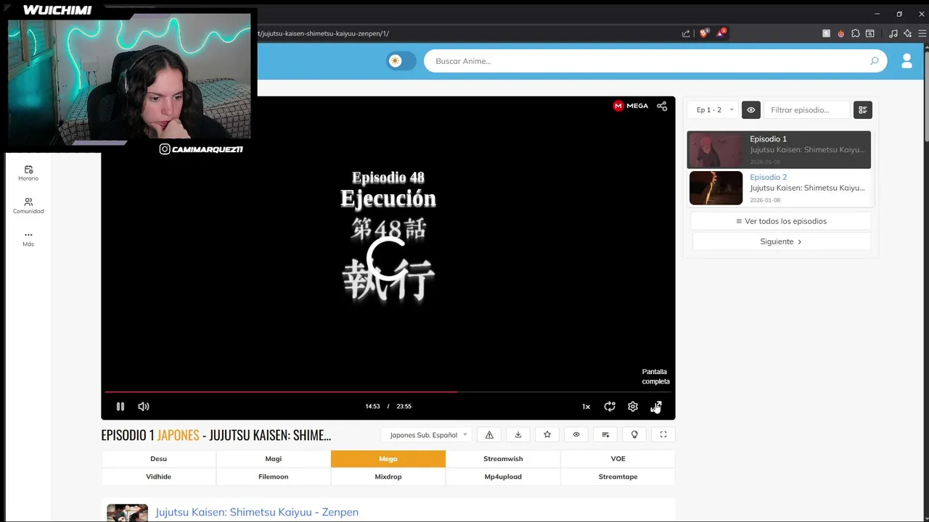This screenshot has height=522, width=929.
Task: Click the tab search toolbar icon
Action: [869, 33]
